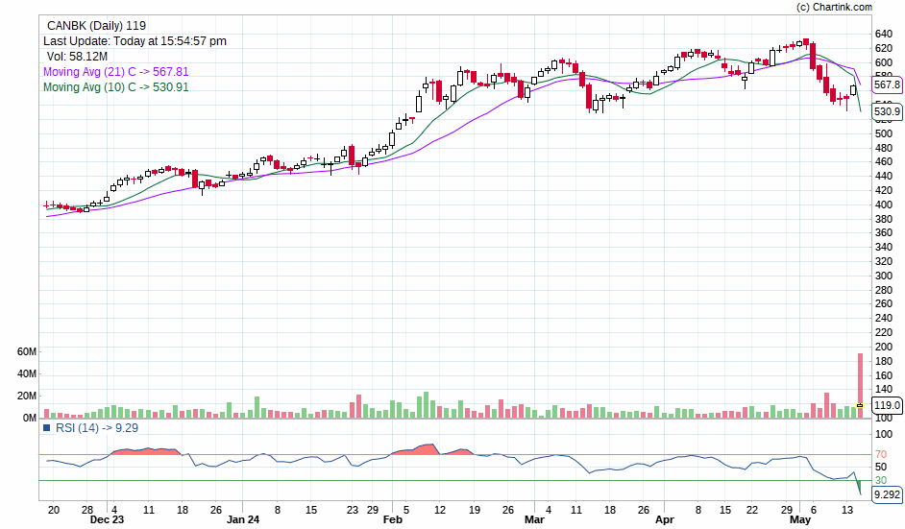This screenshot has height=529, width=905.
Task: Click the 9.292 RSI value tag
Action: [887, 494]
